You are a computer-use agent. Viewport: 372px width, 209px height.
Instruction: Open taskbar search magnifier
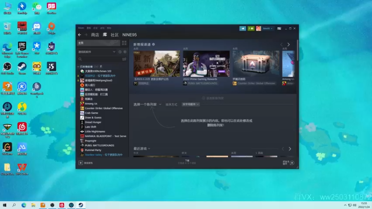14,205
